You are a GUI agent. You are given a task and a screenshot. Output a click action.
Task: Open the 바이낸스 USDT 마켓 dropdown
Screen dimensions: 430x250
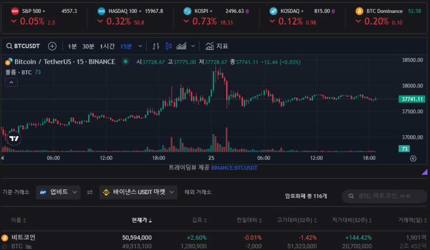(x=138, y=192)
